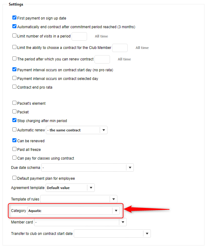Click the renew contract period input field

[x=102, y=59]
